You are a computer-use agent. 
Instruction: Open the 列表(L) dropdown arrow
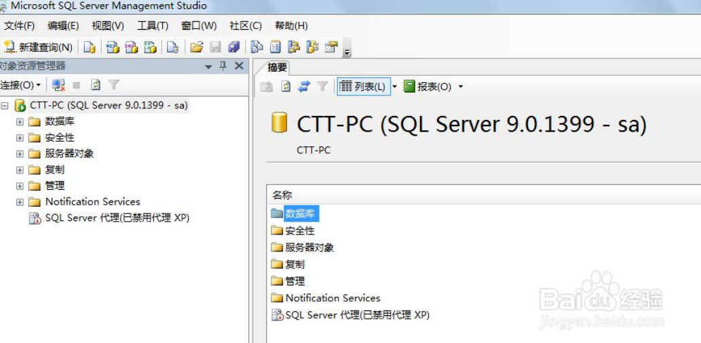(394, 87)
